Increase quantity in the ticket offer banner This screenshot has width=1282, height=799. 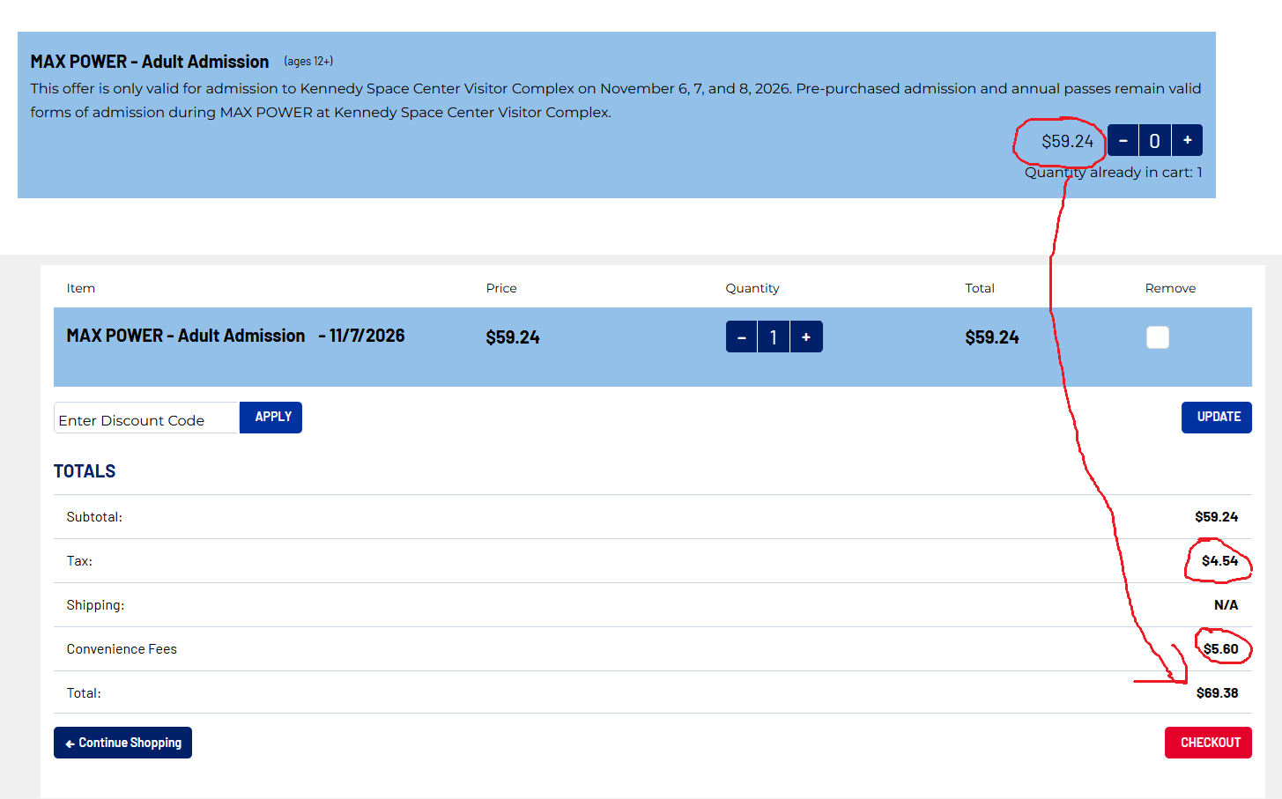tap(1187, 140)
